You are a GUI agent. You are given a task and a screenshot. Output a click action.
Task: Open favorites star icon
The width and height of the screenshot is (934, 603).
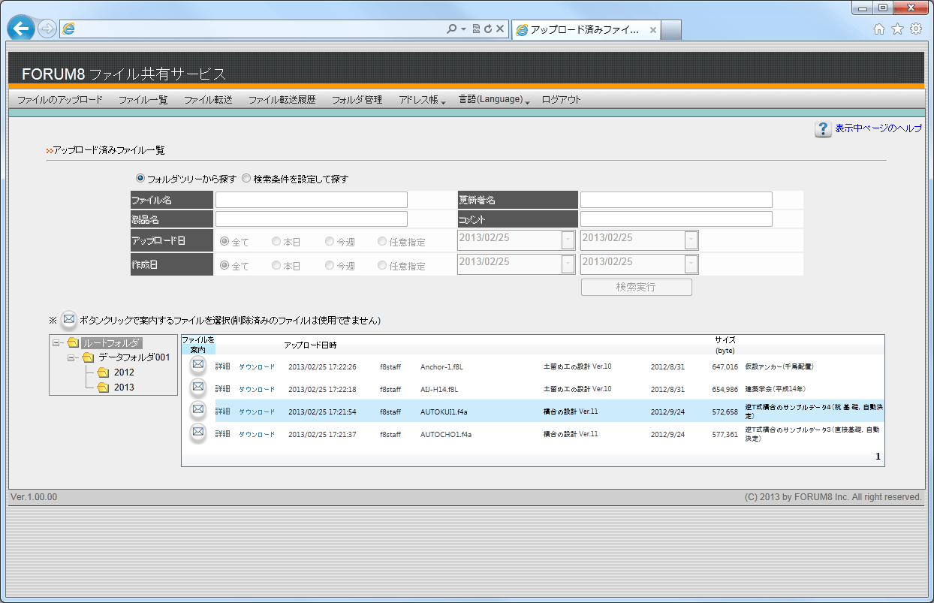click(x=897, y=29)
